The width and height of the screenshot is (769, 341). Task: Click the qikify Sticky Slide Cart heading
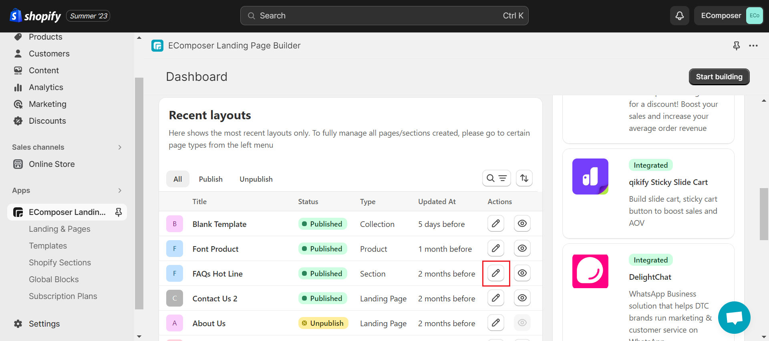[668, 183]
